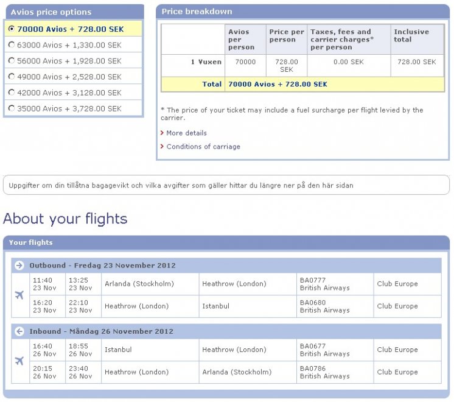Open the Conditions of carriage link

203,147
